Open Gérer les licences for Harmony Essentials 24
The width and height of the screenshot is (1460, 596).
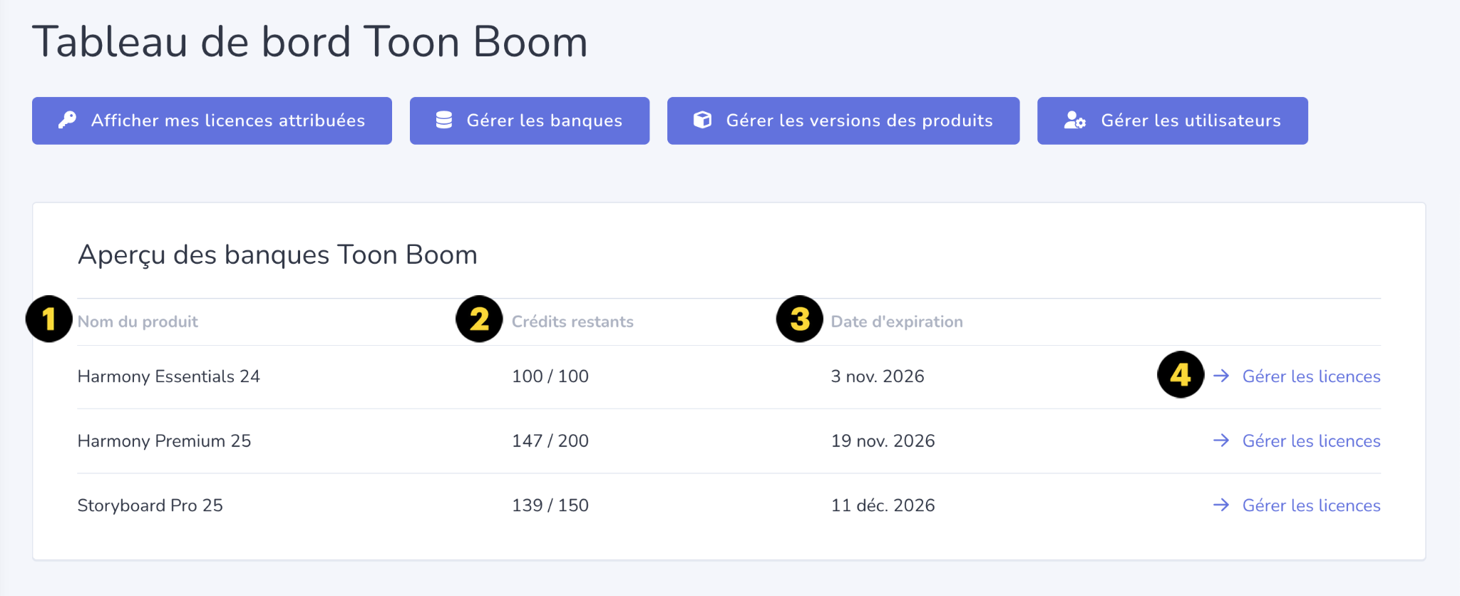(1311, 376)
